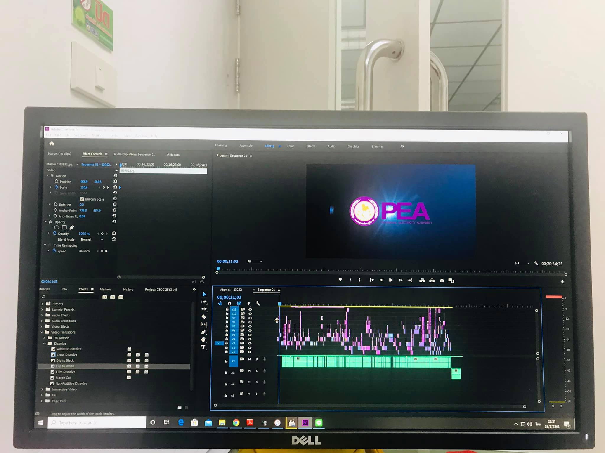Toggle insert sequences as nests icon

pos(220,303)
